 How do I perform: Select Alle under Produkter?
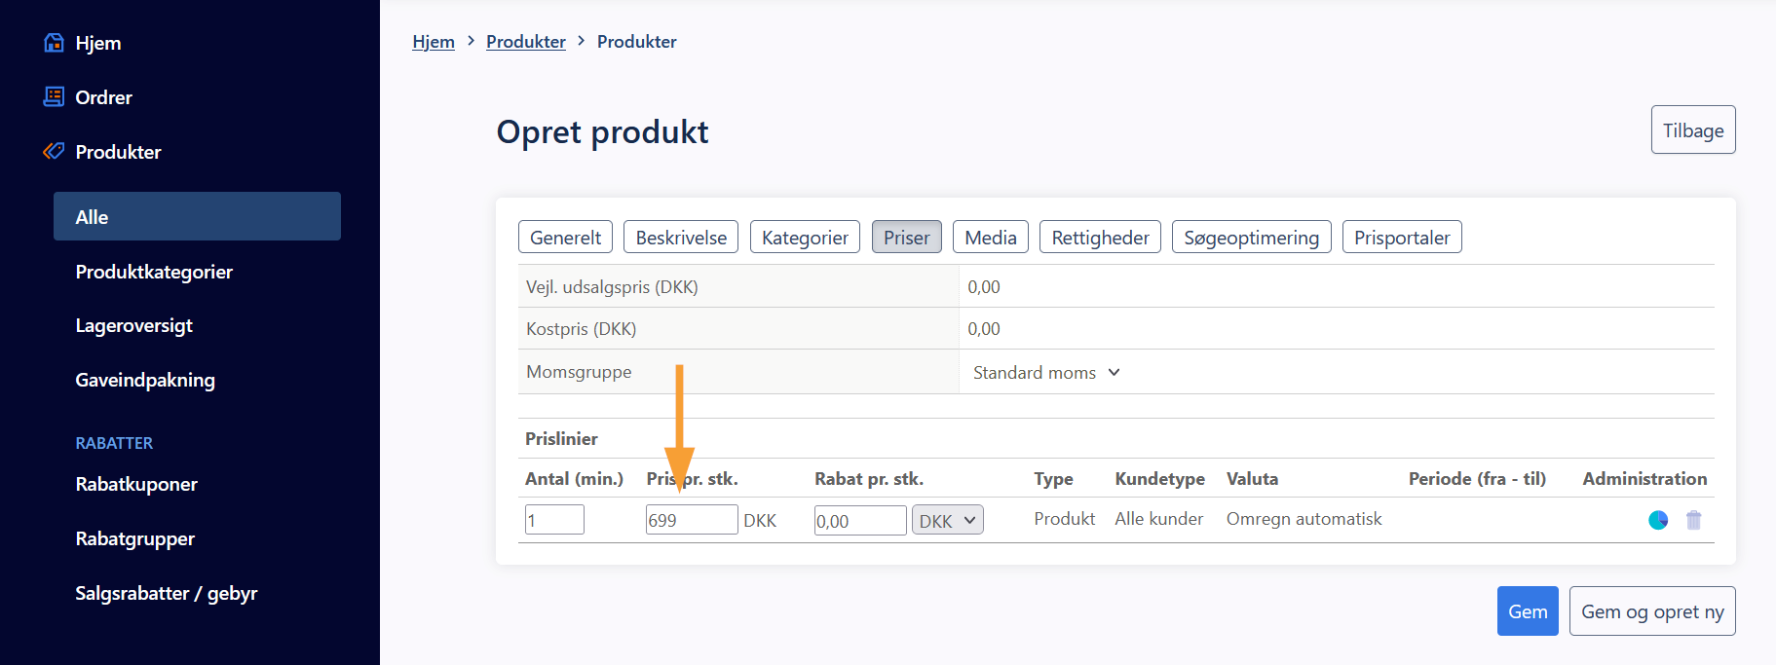197,216
